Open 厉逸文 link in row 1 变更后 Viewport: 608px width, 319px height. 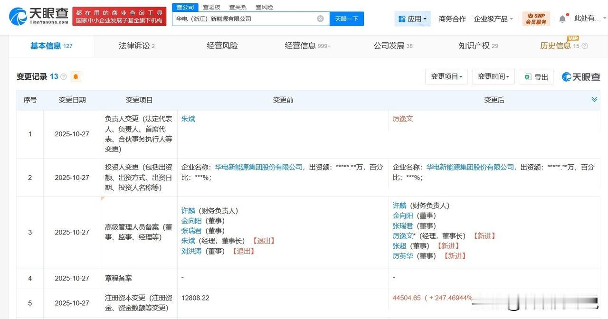tap(403, 119)
